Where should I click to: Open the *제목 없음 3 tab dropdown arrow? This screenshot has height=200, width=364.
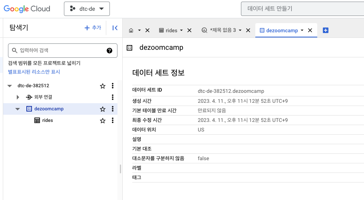(240, 30)
